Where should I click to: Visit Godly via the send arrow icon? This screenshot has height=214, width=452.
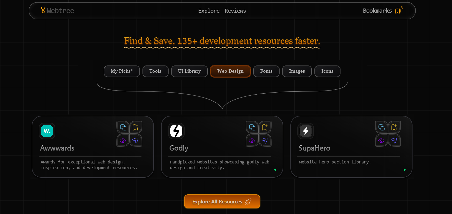(265, 141)
